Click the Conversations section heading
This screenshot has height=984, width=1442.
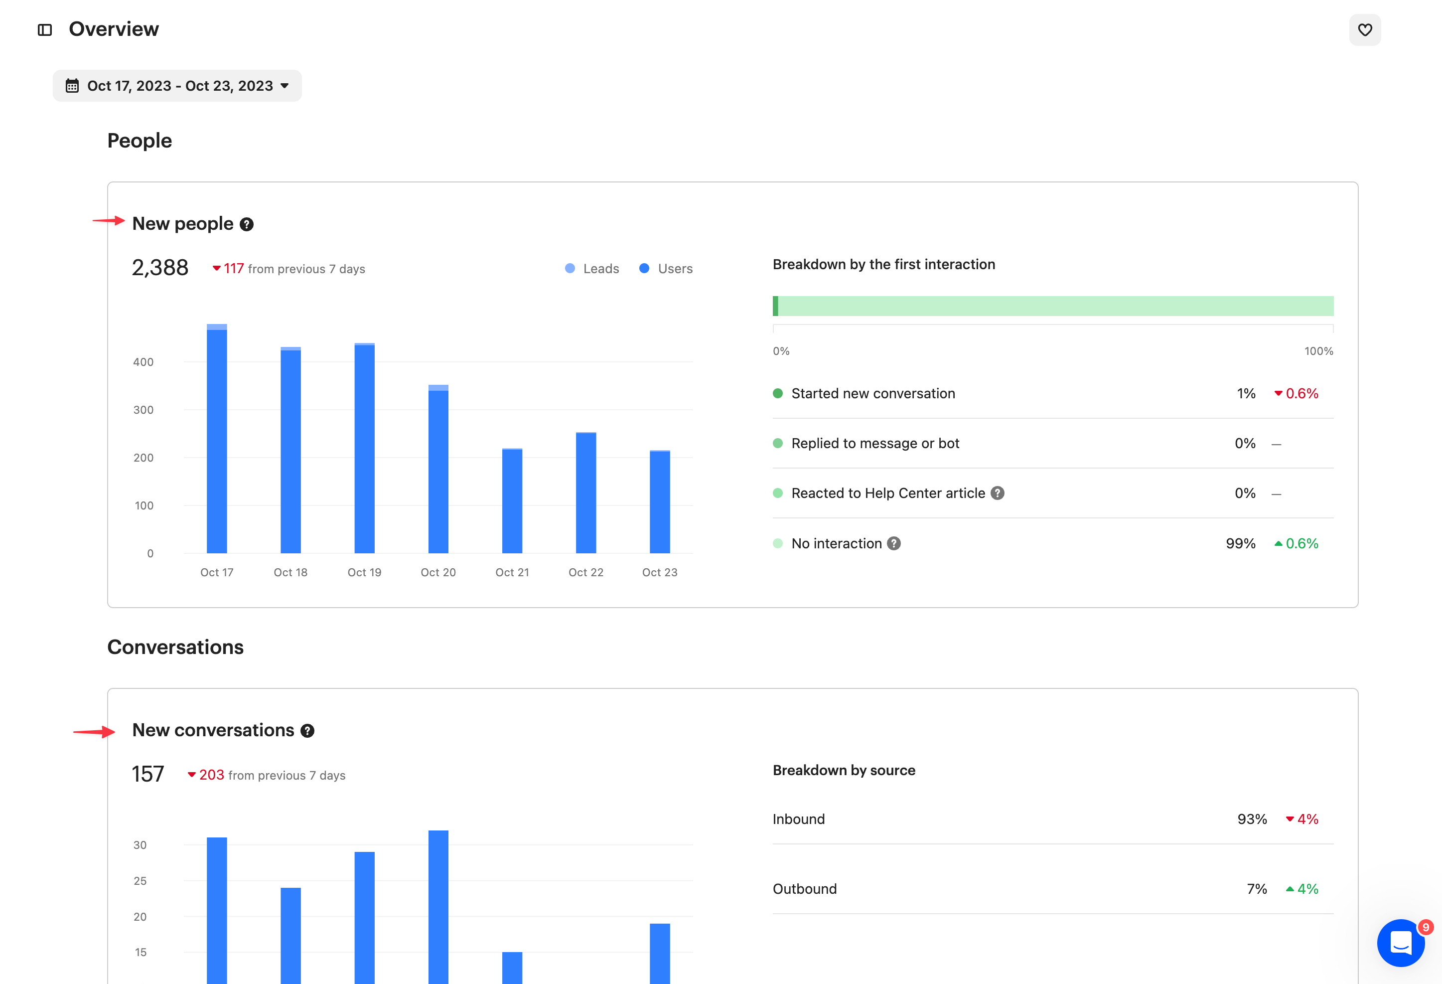coord(175,647)
